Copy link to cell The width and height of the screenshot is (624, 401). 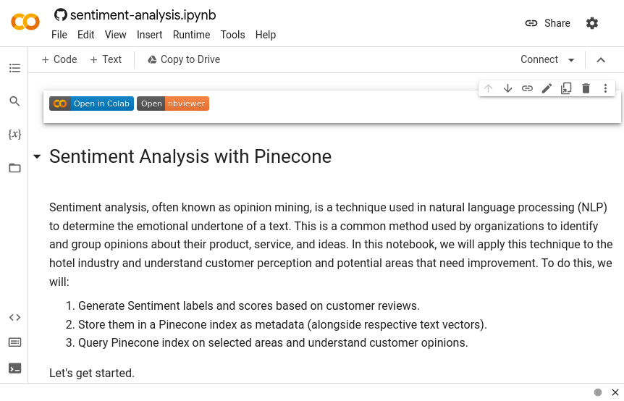(x=528, y=88)
